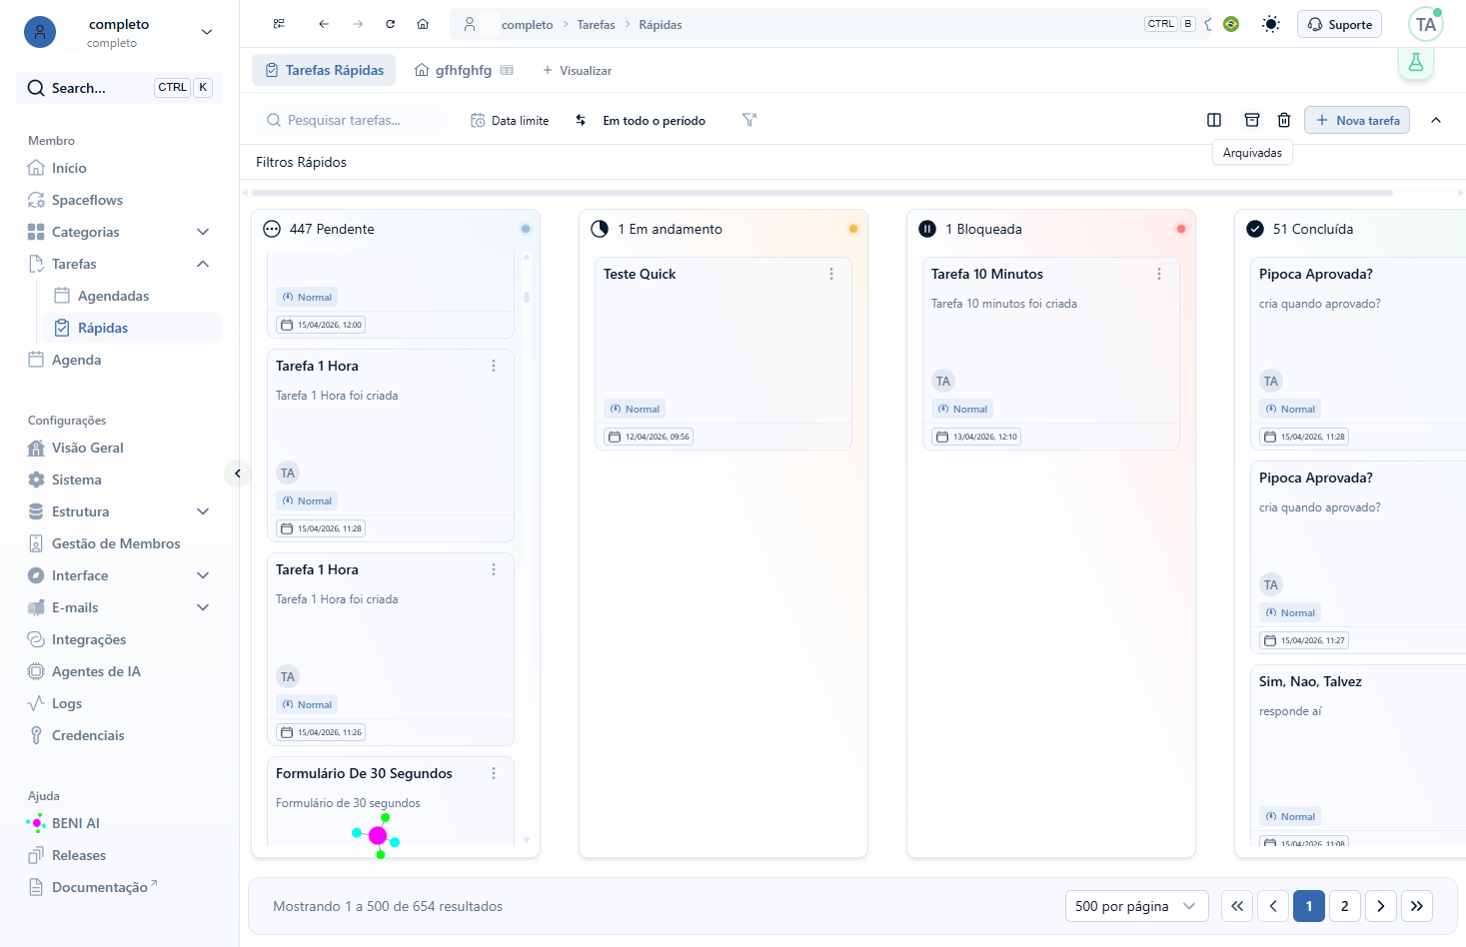Focus the Pesquisar tarefas search field
This screenshot has height=947, width=1466.
click(352, 120)
